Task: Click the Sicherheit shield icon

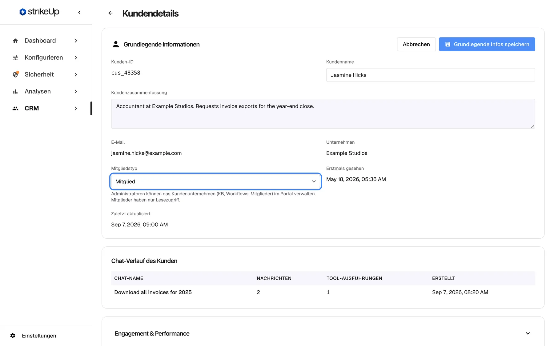Action: (x=15, y=74)
